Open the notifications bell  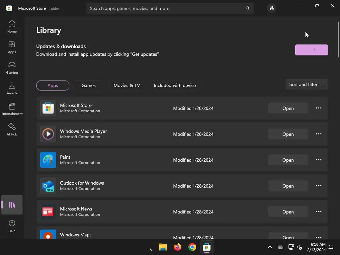[x=331, y=247]
